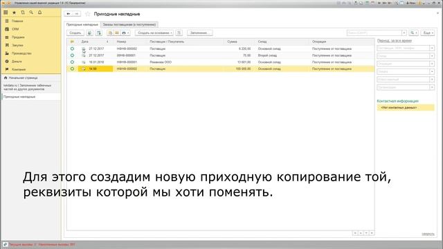Open the Ответственный filter dropdown arrow
The image size is (443, 249).
[432, 80]
